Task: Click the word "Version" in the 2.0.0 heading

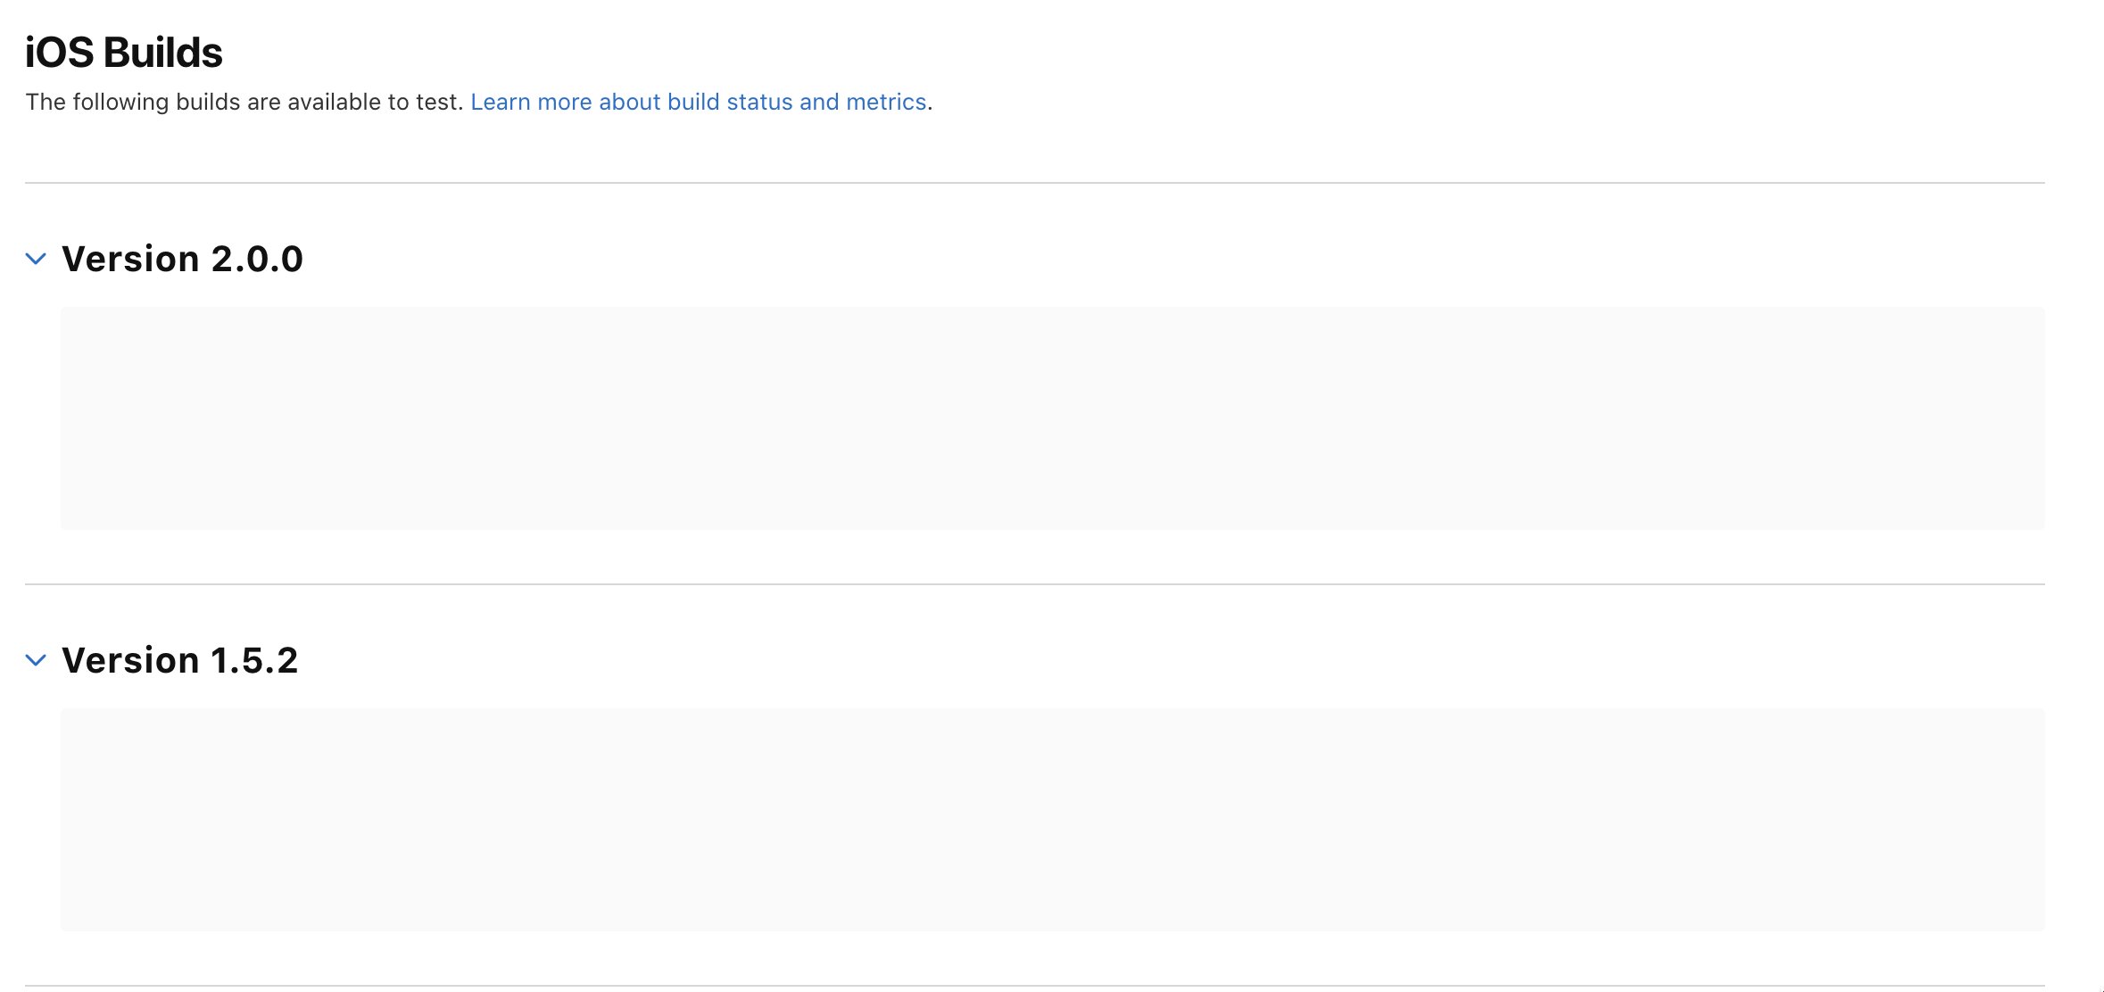Action: [x=130, y=260]
